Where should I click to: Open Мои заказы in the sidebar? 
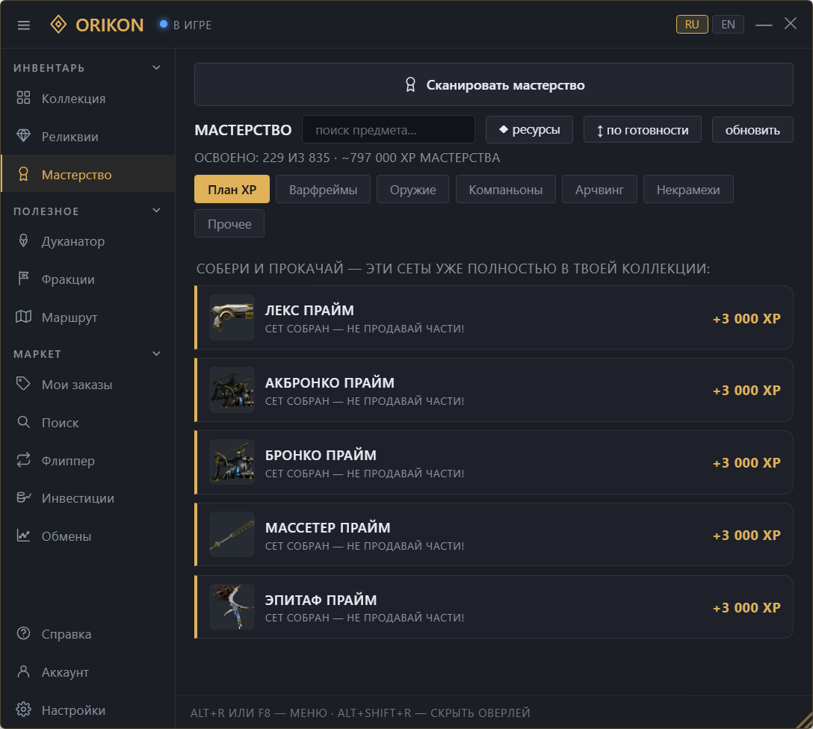click(x=87, y=385)
